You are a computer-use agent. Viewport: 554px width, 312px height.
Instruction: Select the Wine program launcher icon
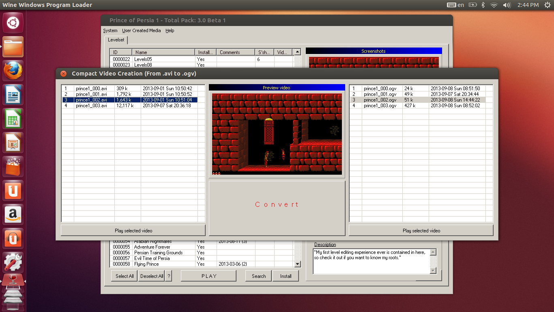coord(13,282)
